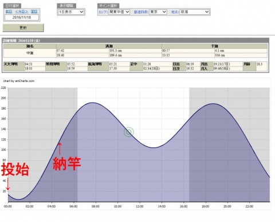Screen dimensions: 275x222
Task: Go to the next day link 翌日
Action: (x=34, y=11)
